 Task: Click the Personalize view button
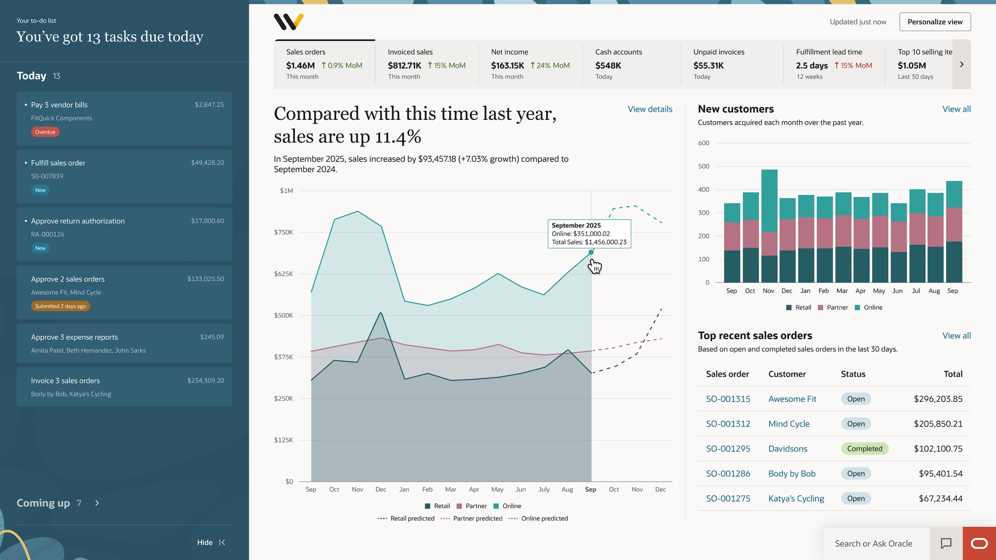coord(935,21)
